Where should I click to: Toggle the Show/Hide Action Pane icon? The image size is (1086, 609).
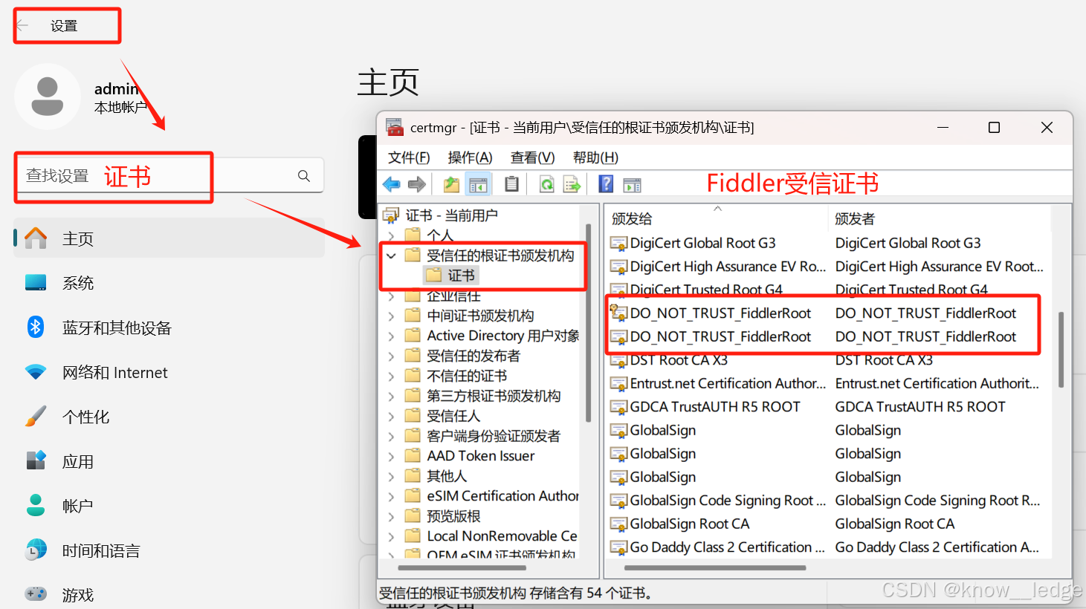[632, 185]
